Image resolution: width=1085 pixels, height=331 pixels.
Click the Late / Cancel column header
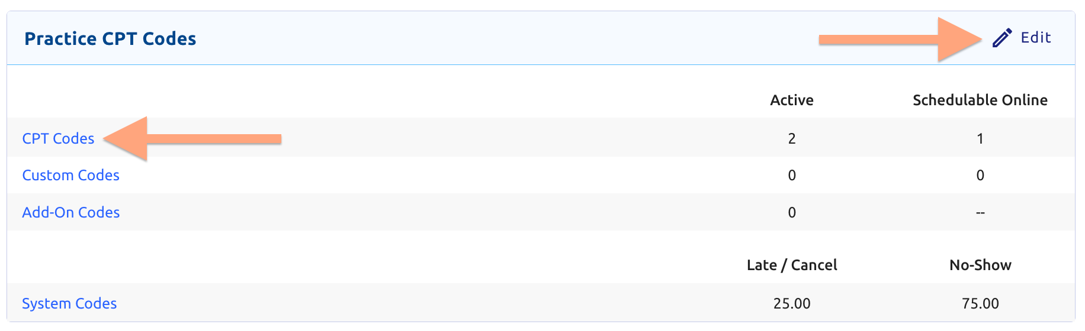pyautogui.click(x=792, y=265)
